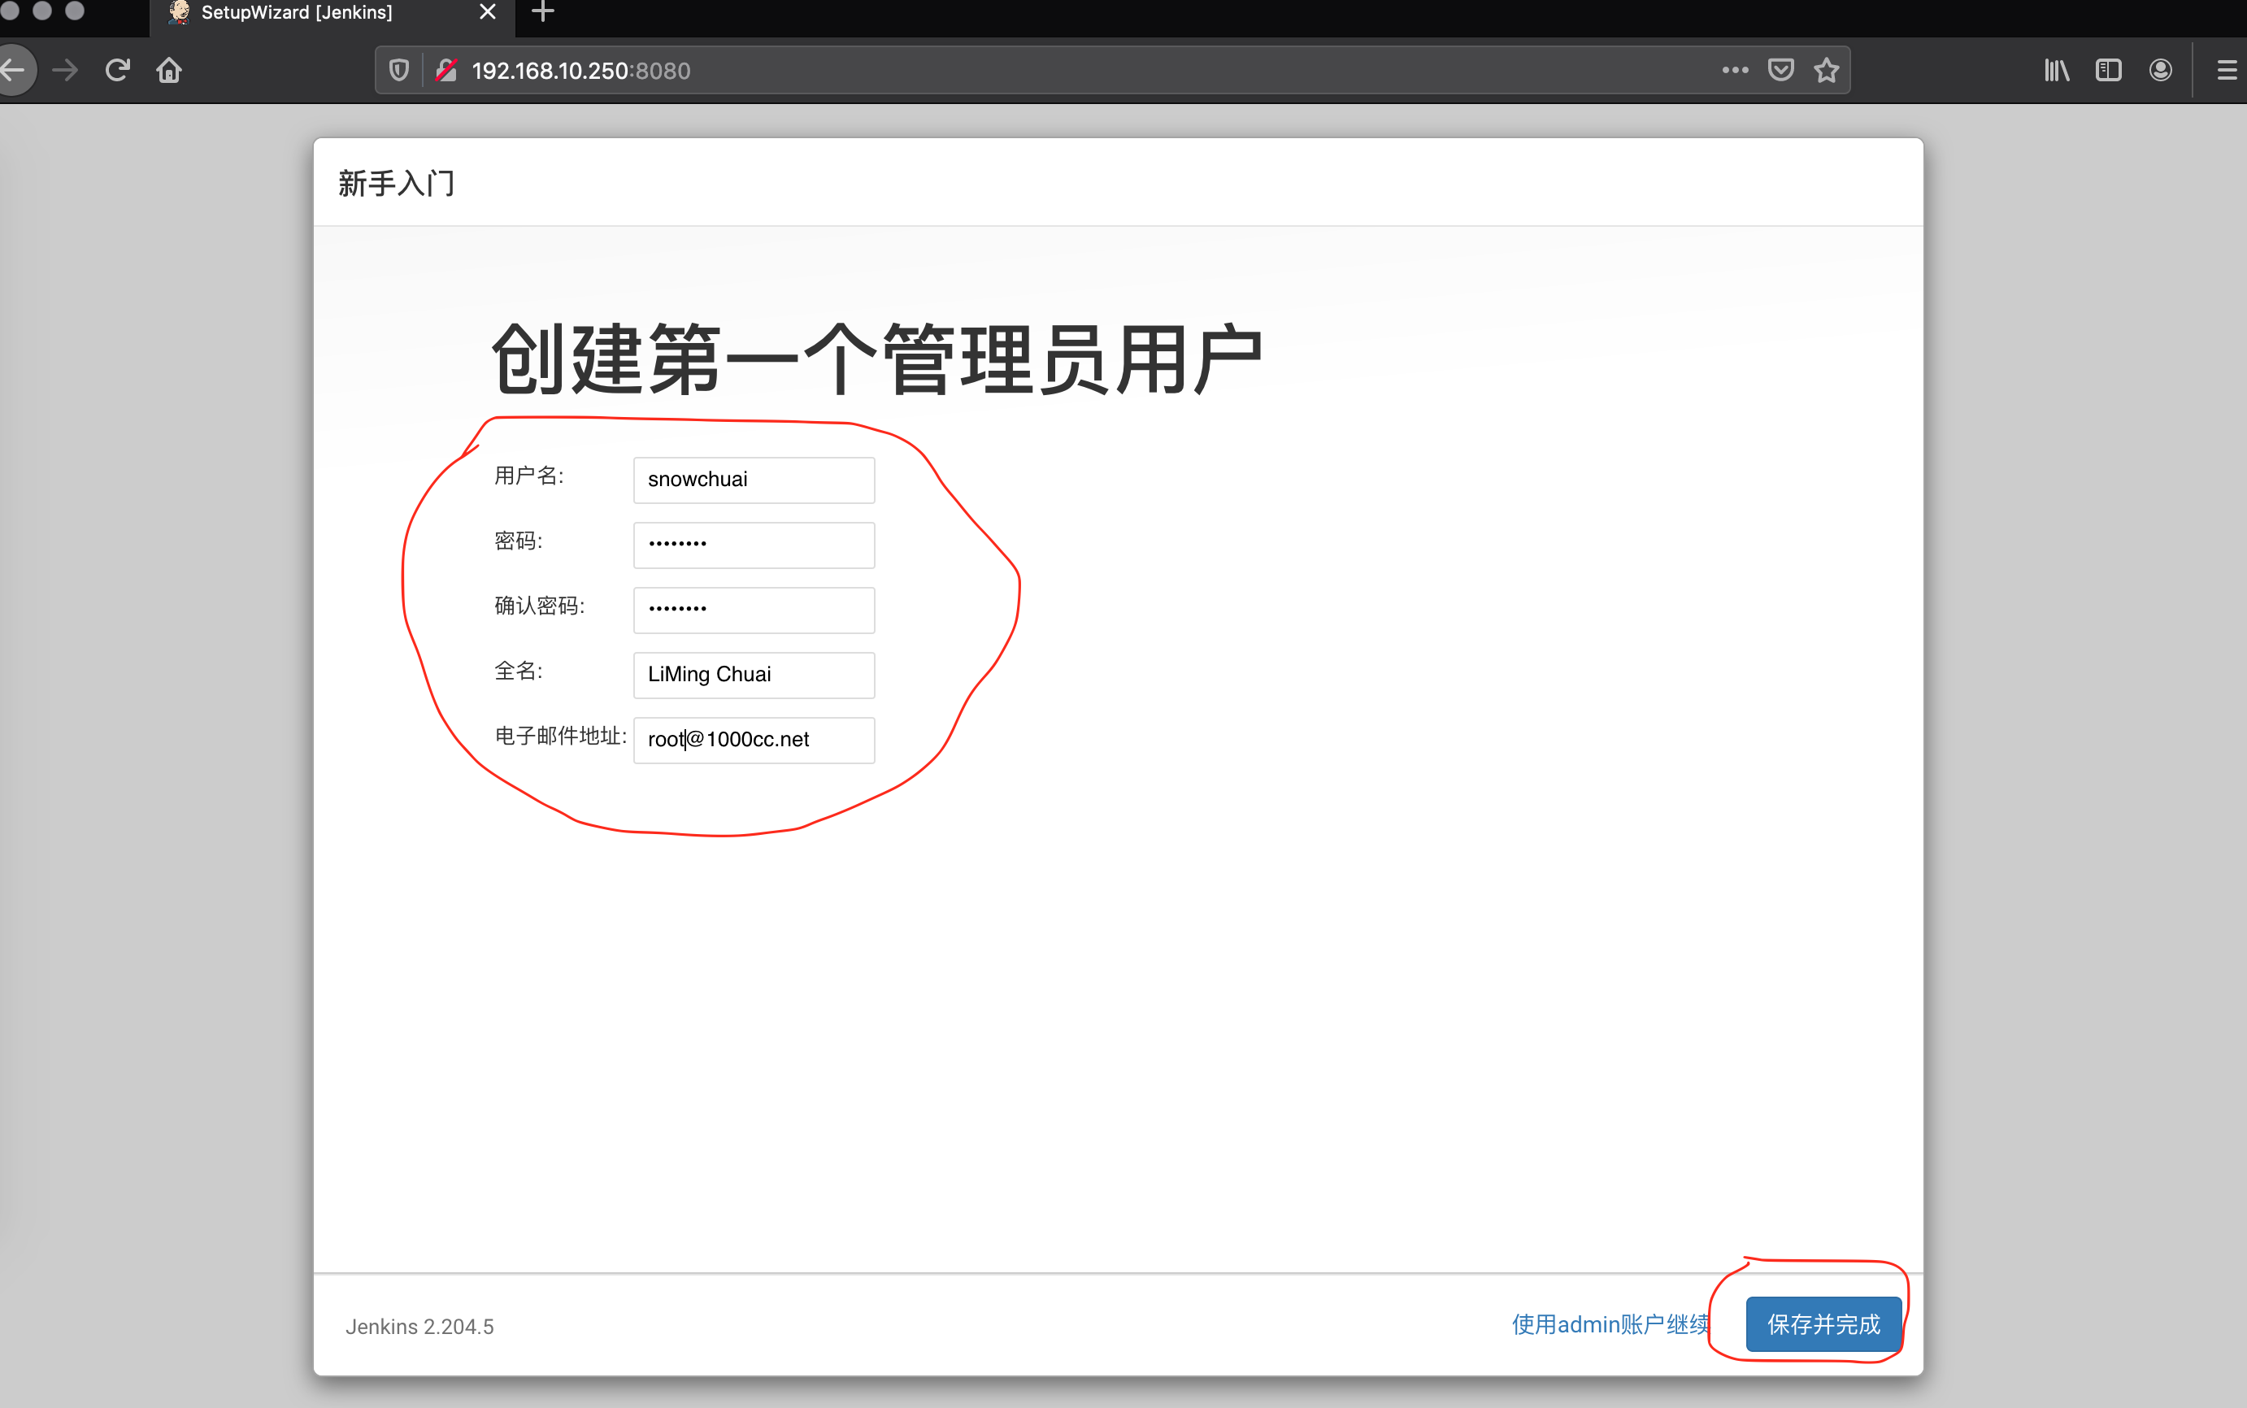Focus the 密码 password field
The image size is (2247, 1408).
pos(754,545)
